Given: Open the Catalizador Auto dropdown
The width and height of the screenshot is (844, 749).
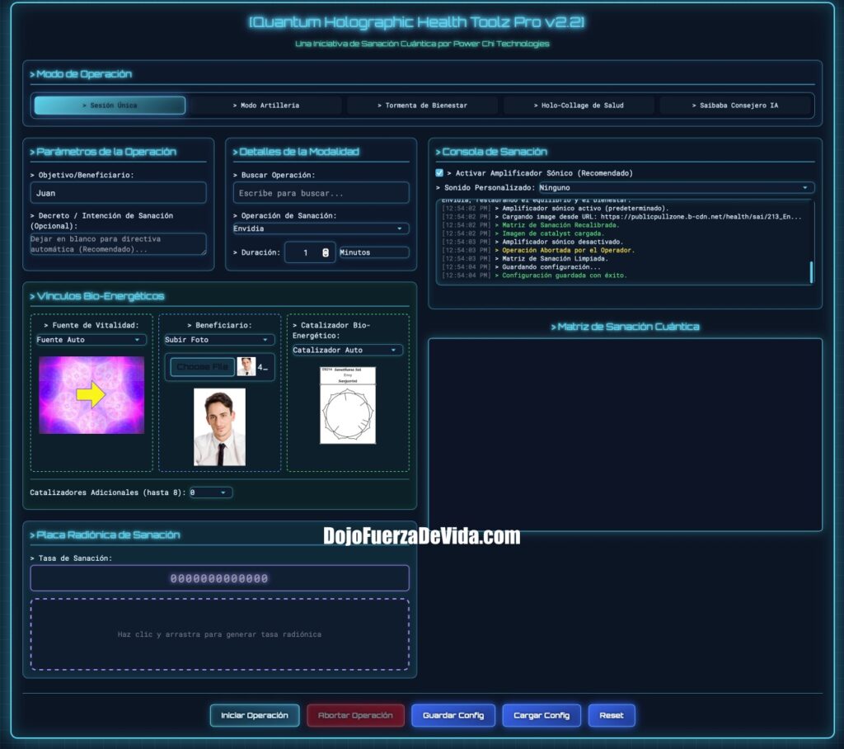Looking at the screenshot, I should tap(348, 350).
